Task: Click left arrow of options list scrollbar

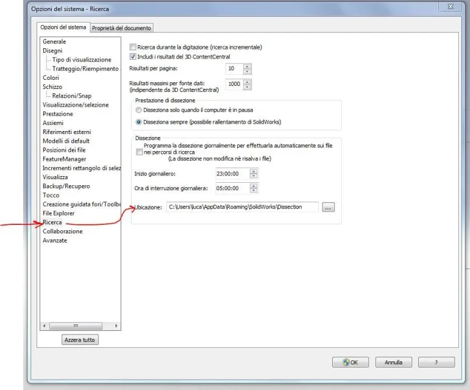Action: pos(45,325)
